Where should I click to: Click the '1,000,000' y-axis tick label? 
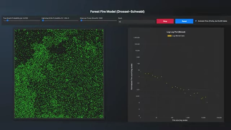(x=136, y=38)
